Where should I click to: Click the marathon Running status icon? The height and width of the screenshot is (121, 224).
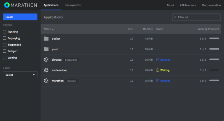[157, 81]
